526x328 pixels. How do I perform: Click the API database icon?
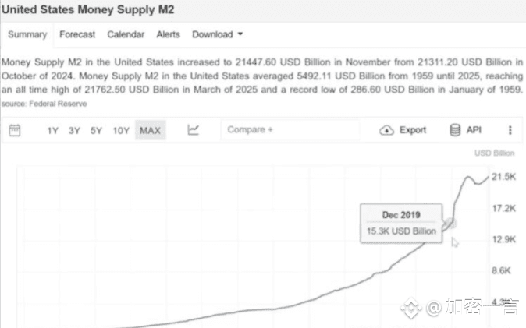point(455,130)
